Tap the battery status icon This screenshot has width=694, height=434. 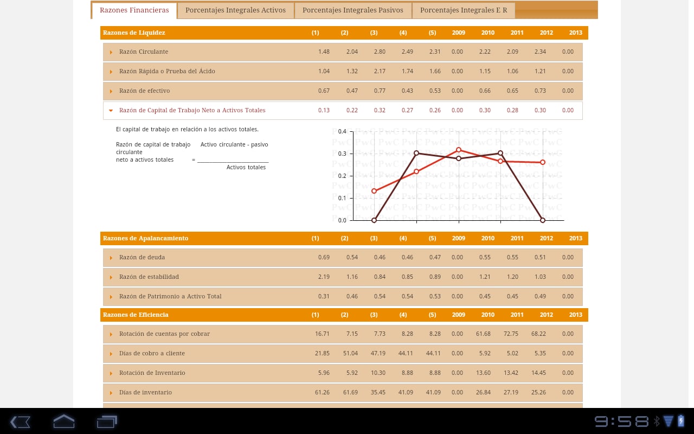coord(681,421)
